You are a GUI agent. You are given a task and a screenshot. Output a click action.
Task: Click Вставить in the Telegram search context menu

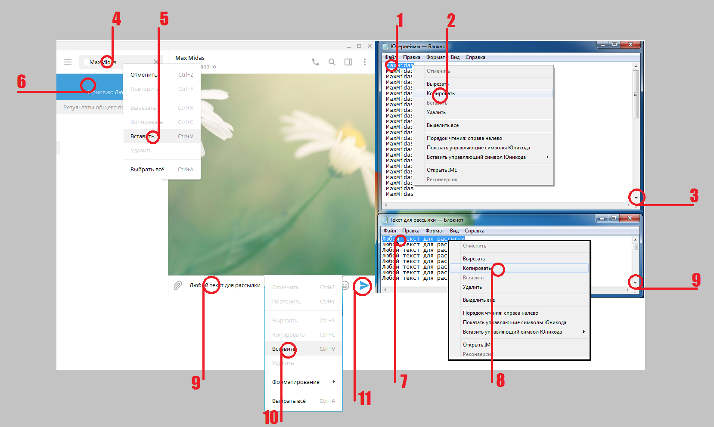(x=162, y=136)
